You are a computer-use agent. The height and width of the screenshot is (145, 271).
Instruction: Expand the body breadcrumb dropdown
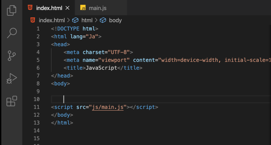coord(115,20)
